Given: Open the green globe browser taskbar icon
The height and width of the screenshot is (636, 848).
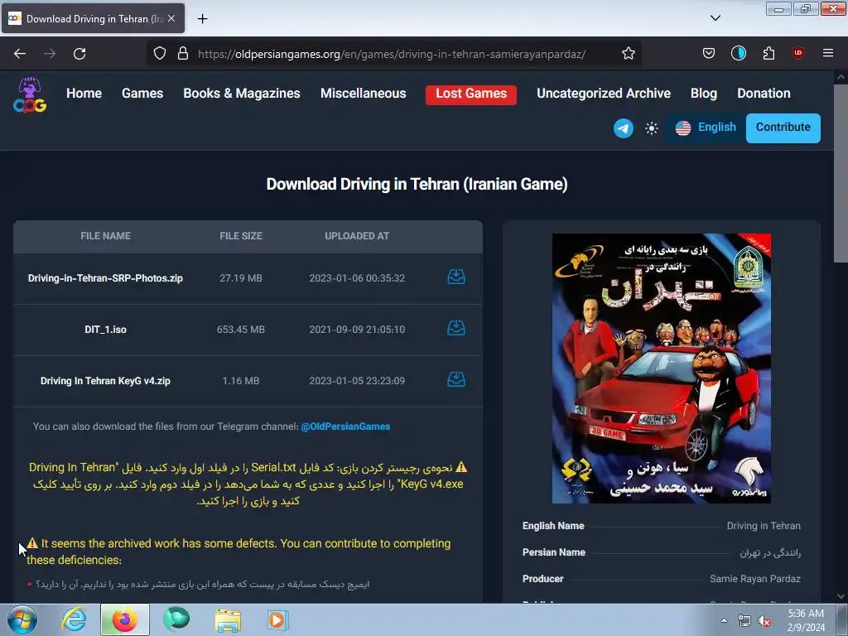Looking at the screenshot, I should [176, 619].
